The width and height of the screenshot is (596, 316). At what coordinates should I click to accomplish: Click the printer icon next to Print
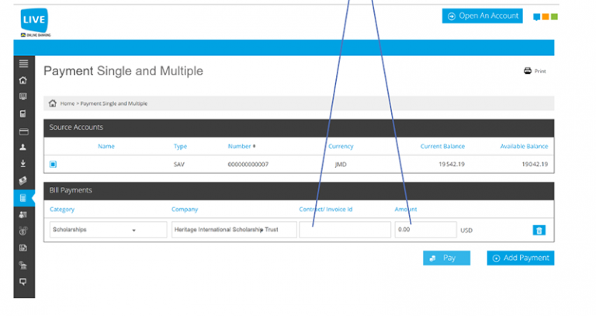[x=528, y=71]
